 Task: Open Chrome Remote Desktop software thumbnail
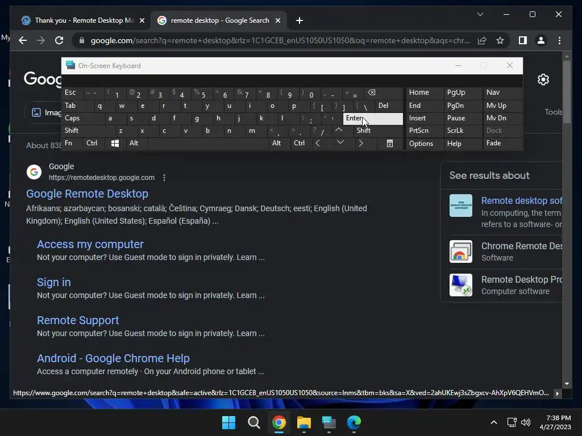coord(460,251)
